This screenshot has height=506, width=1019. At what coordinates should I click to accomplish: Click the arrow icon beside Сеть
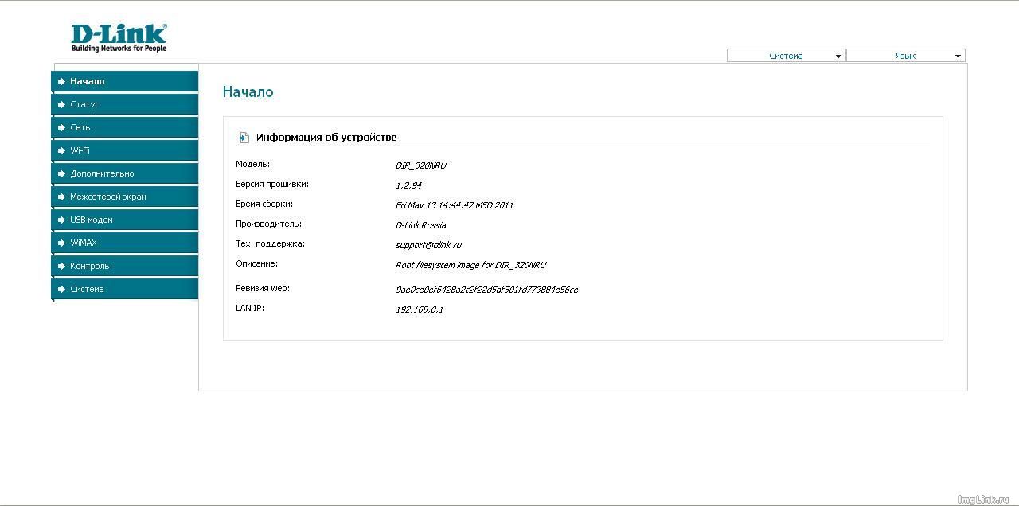click(61, 127)
